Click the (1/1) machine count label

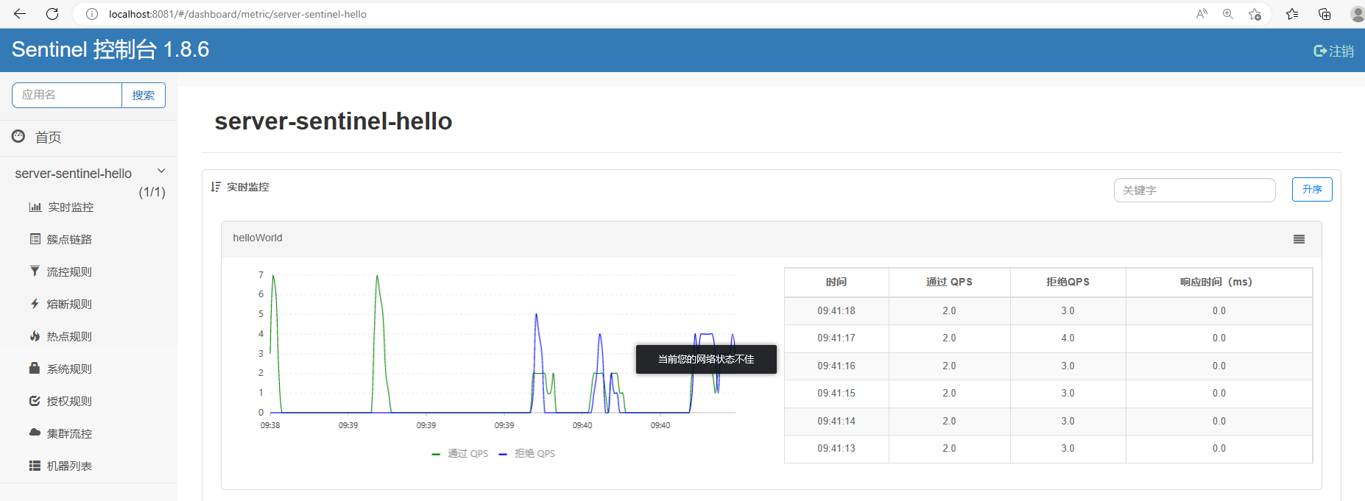tap(152, 192)
